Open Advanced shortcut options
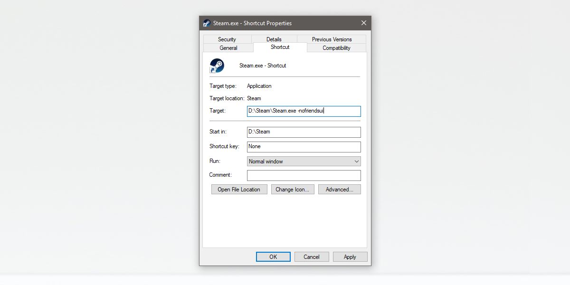570x285 pixels. point(340,190)
